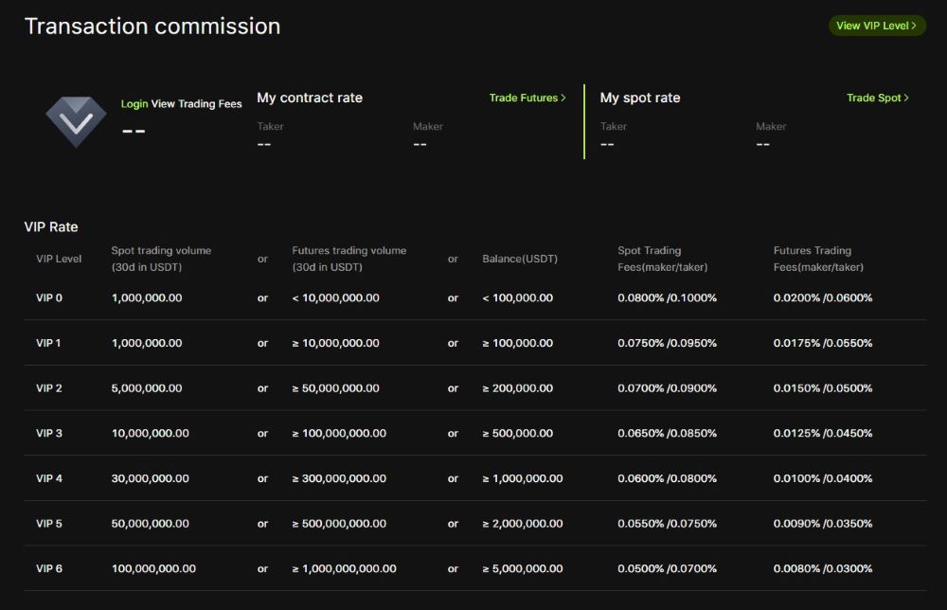This screenshot has width=947, height=610.
Task: Open the Trade Spot link
Action: 878,98
